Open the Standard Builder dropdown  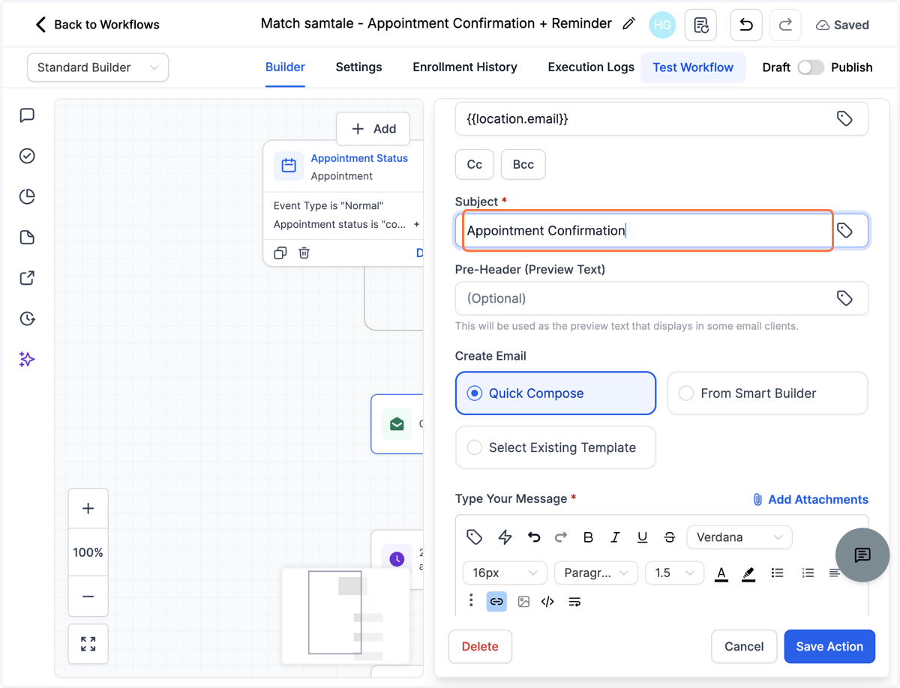97,67
